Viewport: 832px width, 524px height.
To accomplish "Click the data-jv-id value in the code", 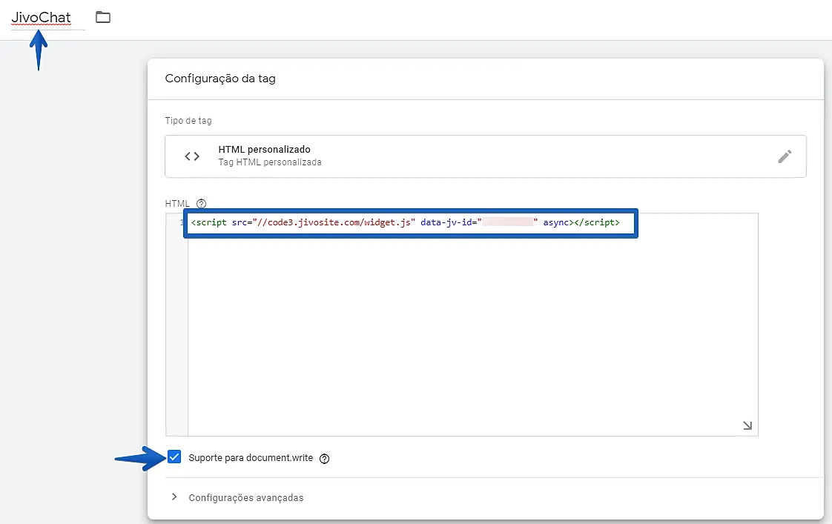I will (x=509, y=222).
